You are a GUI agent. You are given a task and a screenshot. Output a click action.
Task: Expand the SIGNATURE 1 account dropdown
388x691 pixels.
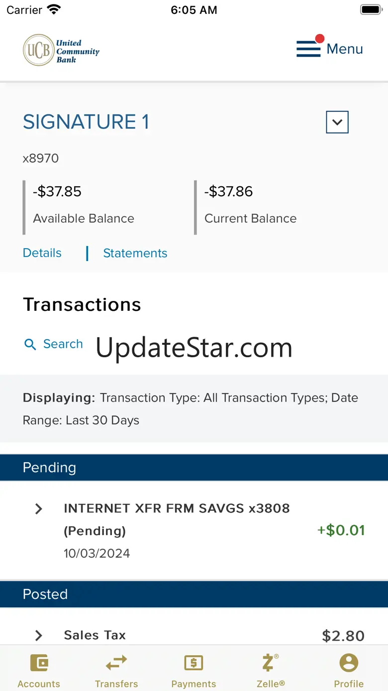point(337,122)
